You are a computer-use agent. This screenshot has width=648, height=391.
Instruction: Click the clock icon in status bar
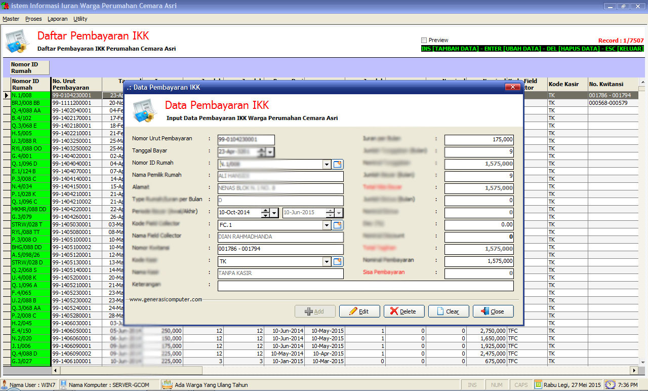coord(610,385)
